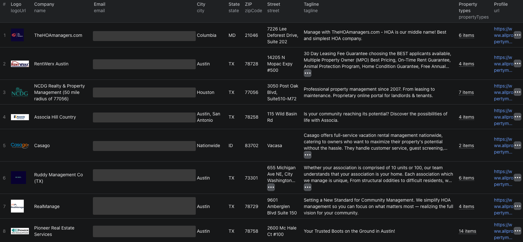Viewport: 523px width, 242px height.
Task: View the RealManage logo thumbnail
Action: point(17,206)
